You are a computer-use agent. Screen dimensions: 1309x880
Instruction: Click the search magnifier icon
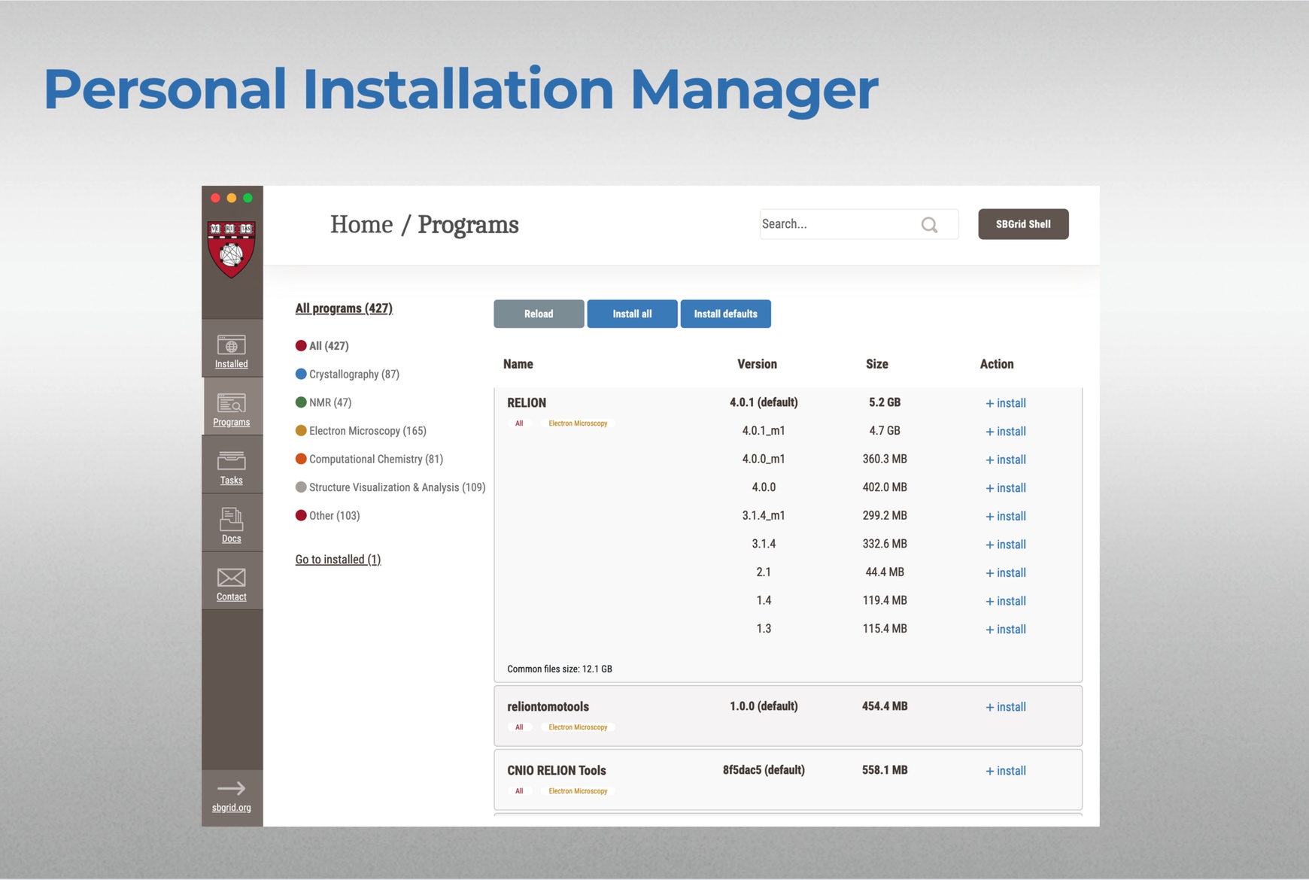tap(929, 225)
